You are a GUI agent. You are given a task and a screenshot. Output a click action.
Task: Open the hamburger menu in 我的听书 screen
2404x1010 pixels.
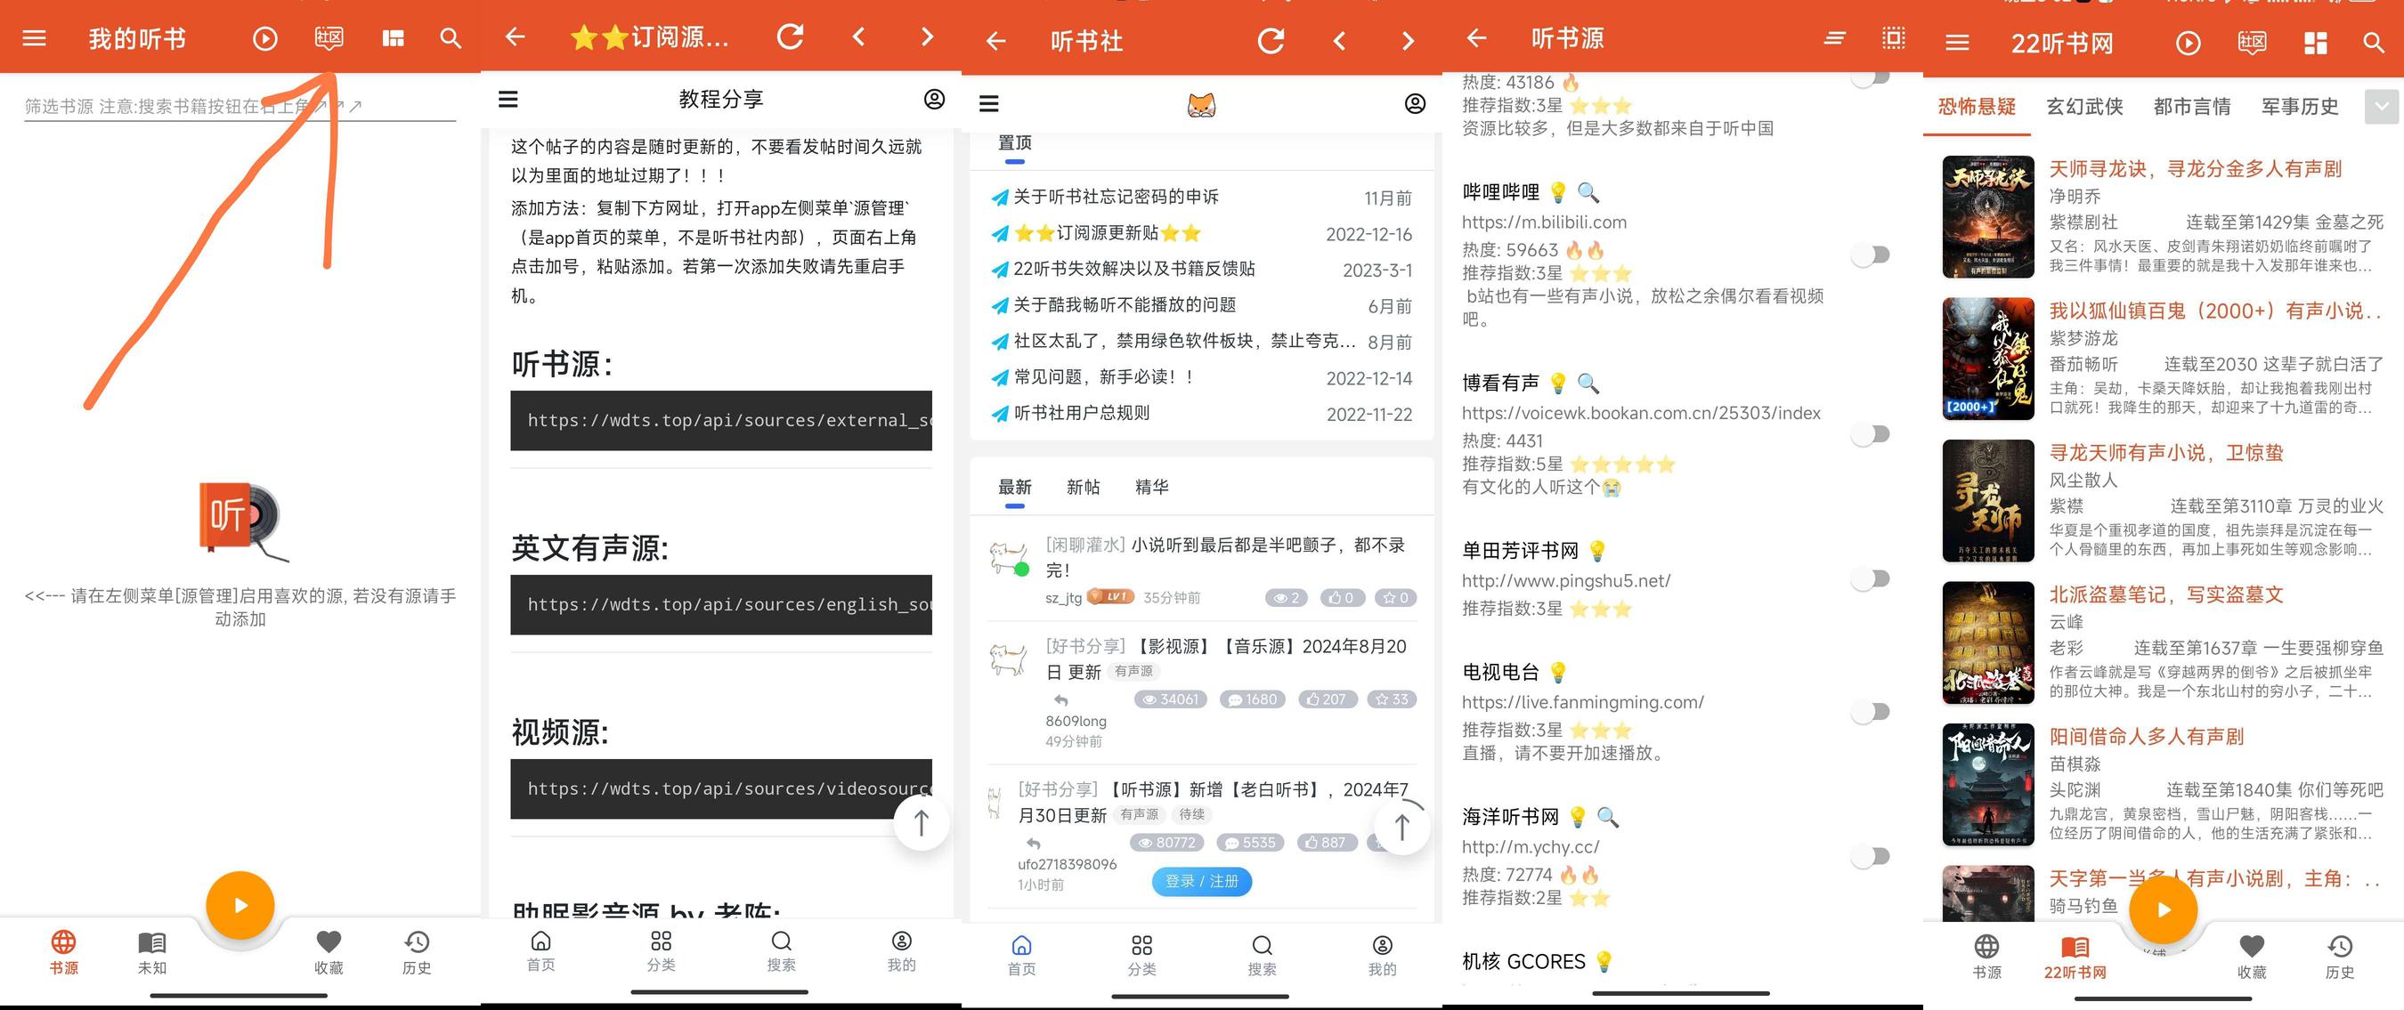(x=35, y=38)
